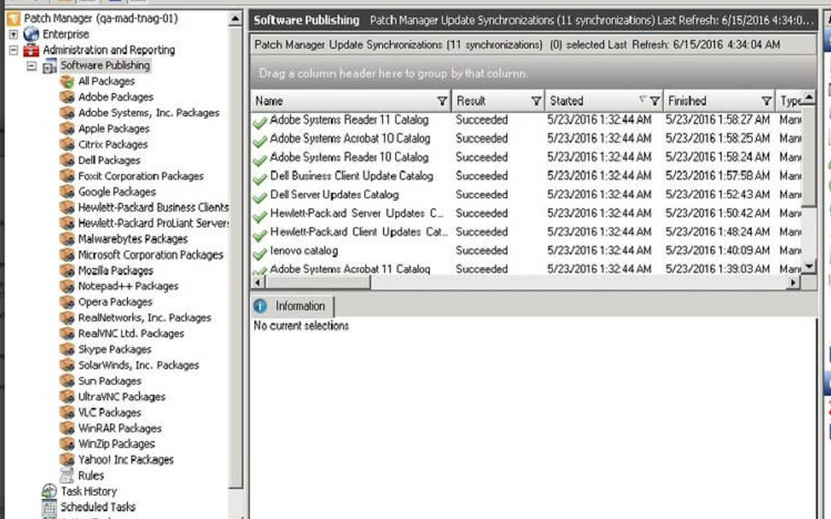Screen dimensions: 831x519
Task: Click the WinZip Packages box icon
Action: click(67, 444)
